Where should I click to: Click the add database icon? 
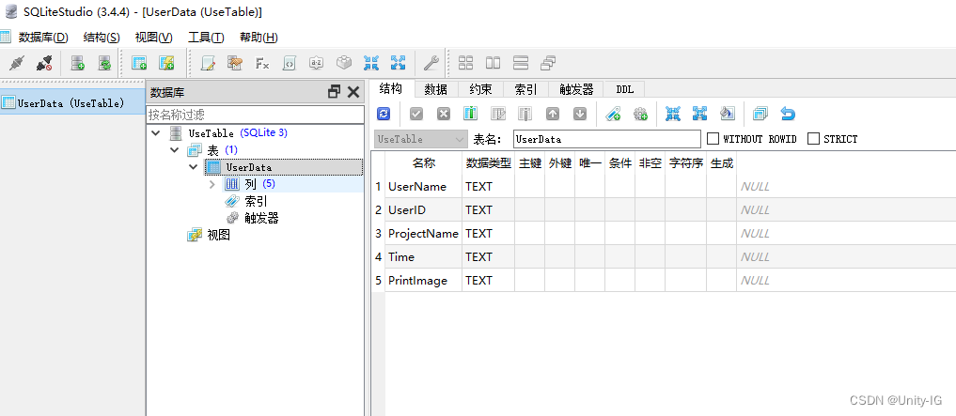tap(79, 64)
